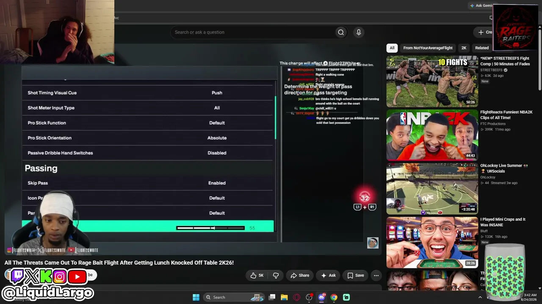Open the more actions three-dot menu
Viewport: 542px width, 304px height.
[x=376, y=275]
